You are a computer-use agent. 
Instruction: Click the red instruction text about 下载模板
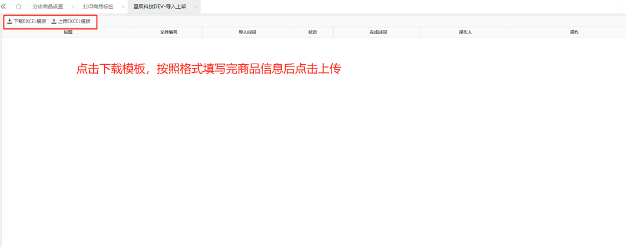(x=208, y=69)
